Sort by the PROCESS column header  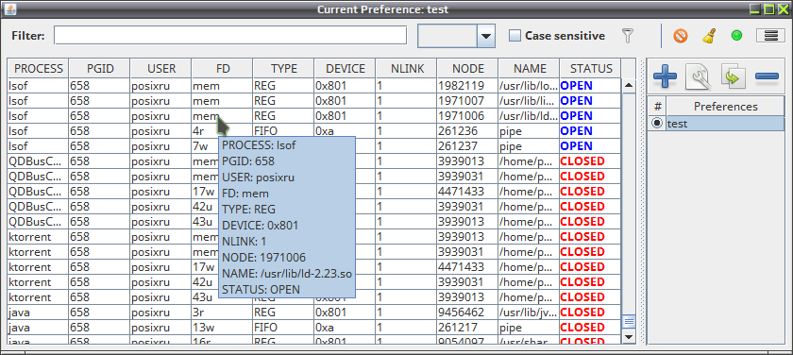(39, 68)
